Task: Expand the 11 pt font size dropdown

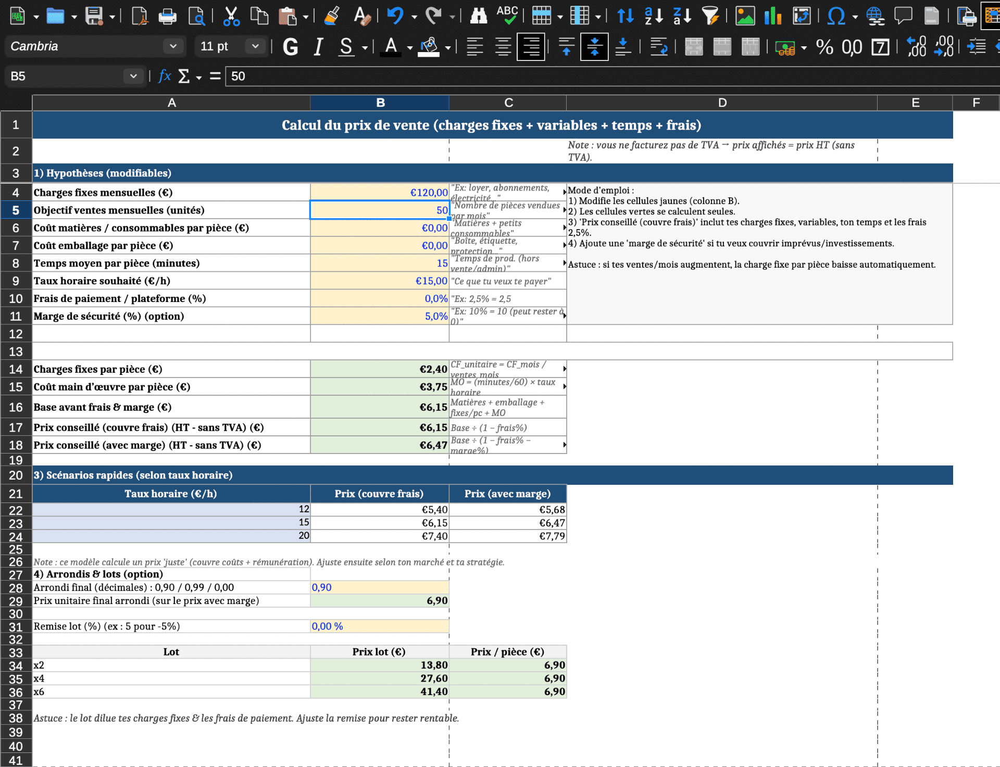Action: [x=255, y=46]
